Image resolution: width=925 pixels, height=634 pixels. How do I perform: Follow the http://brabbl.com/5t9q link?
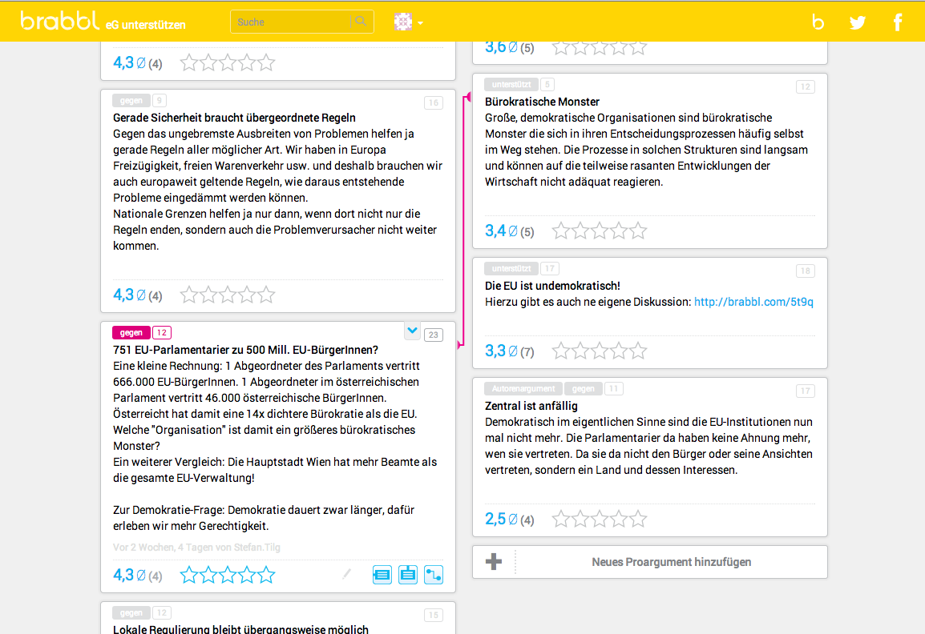click(753, 302)
